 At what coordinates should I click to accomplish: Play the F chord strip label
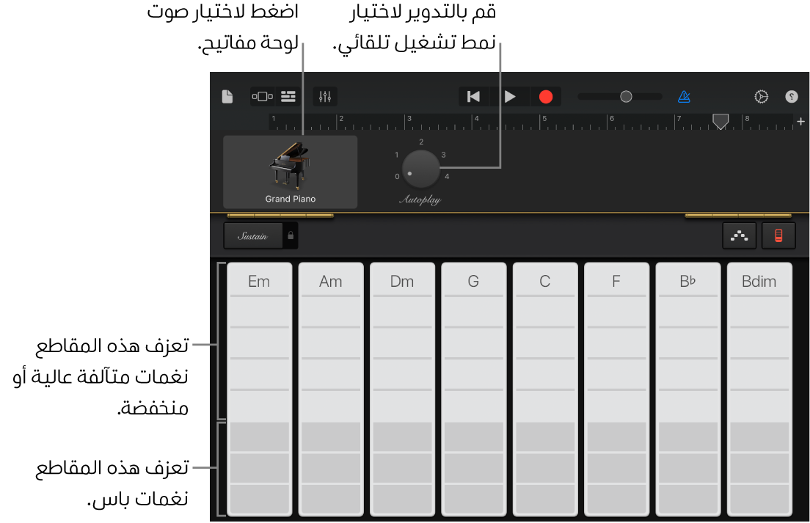tap(616, 281)
